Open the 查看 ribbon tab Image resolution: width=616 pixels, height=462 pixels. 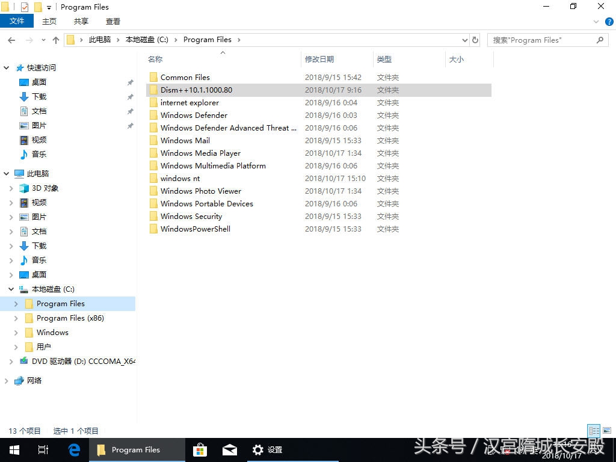coord(112,21)
